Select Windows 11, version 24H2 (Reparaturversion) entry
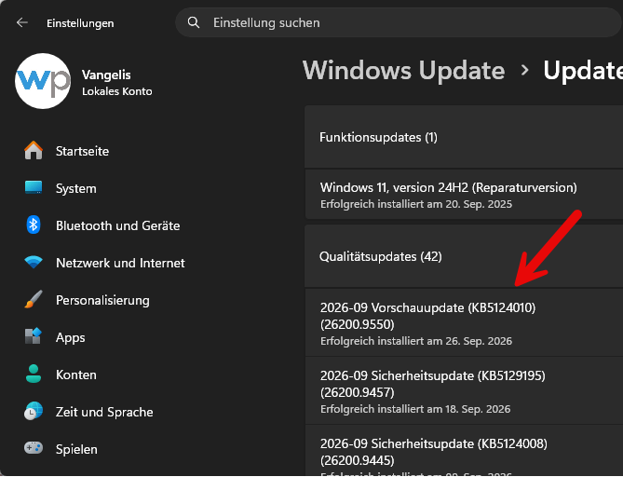623x477 pixels. (x=464, y=195)
